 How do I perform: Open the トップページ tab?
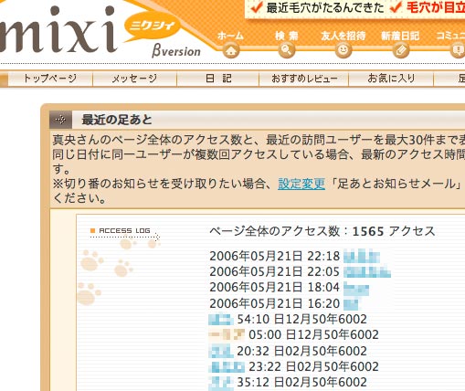50,79
